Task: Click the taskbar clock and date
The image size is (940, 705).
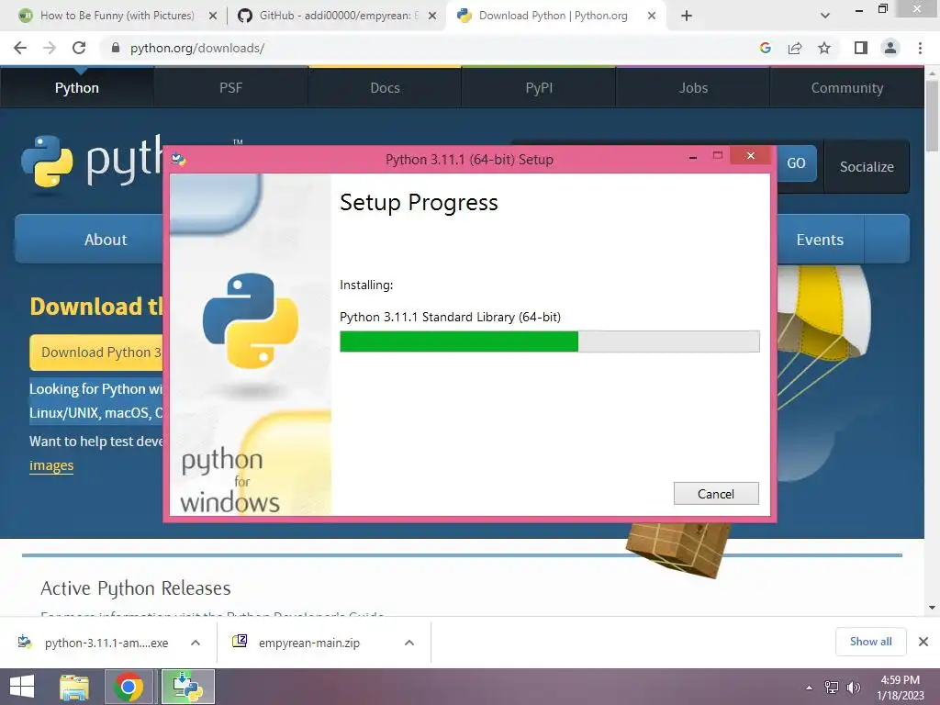Action: coord(900,688)
